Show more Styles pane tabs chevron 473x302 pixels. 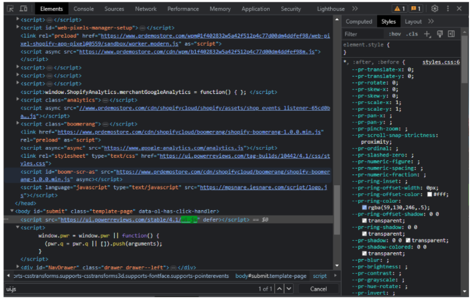click(x=431, y=21)
